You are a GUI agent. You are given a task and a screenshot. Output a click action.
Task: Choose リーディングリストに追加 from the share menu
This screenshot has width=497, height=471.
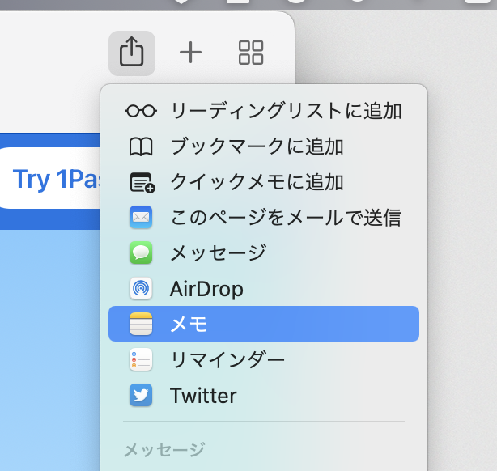click(264, 111)
